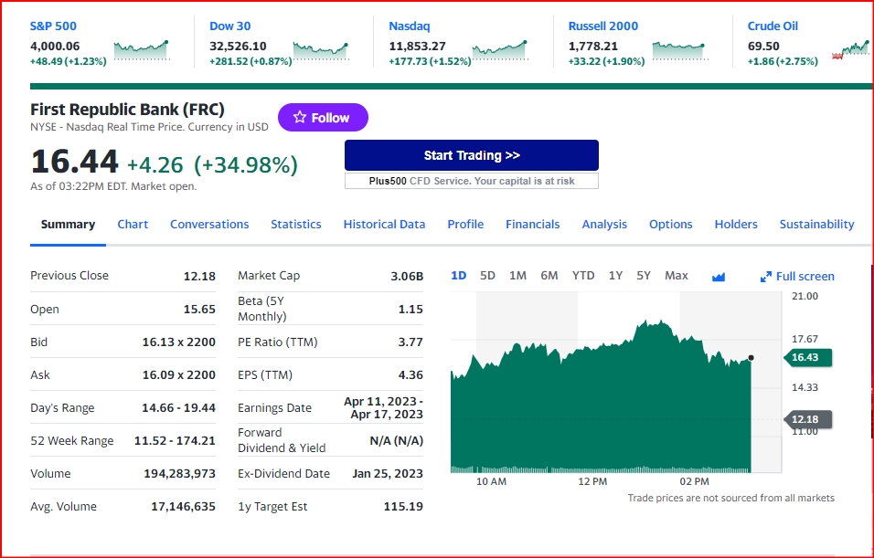Select the 5Y chart range

(x=644, y=276)
